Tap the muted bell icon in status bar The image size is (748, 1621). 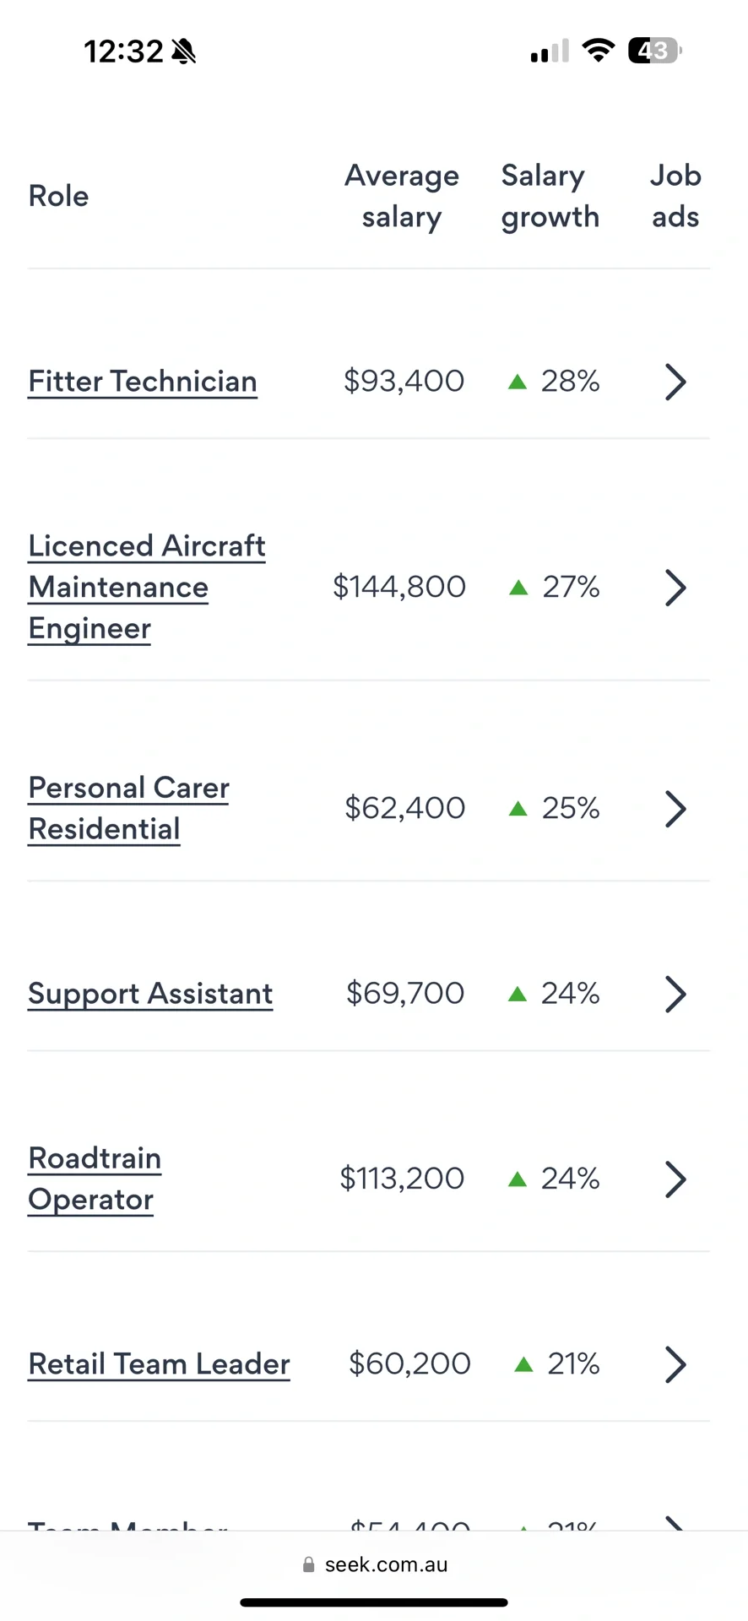(x=183, y=52)
